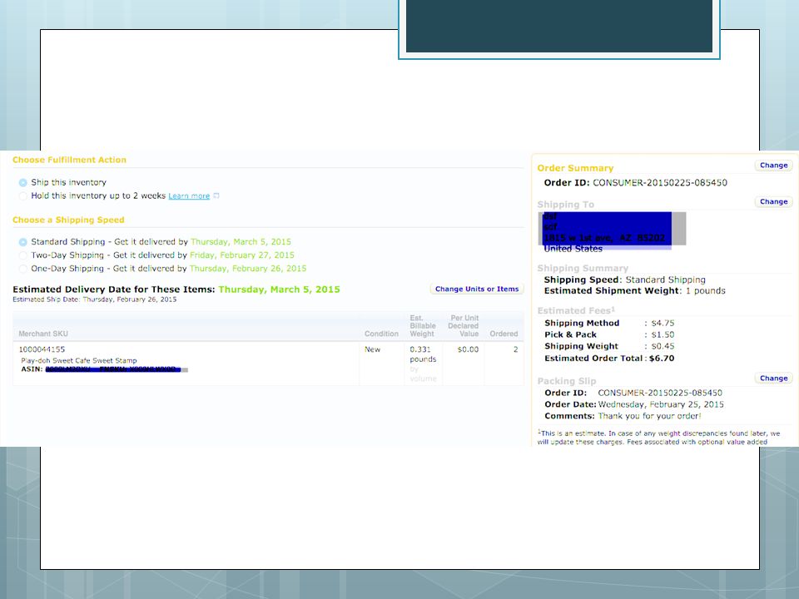Click Thursday, February 26, 2015 One-Day date

pyautogui.click(x=248, y=269)
